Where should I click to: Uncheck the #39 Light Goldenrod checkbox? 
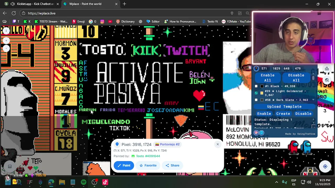[x=256, y=93]
